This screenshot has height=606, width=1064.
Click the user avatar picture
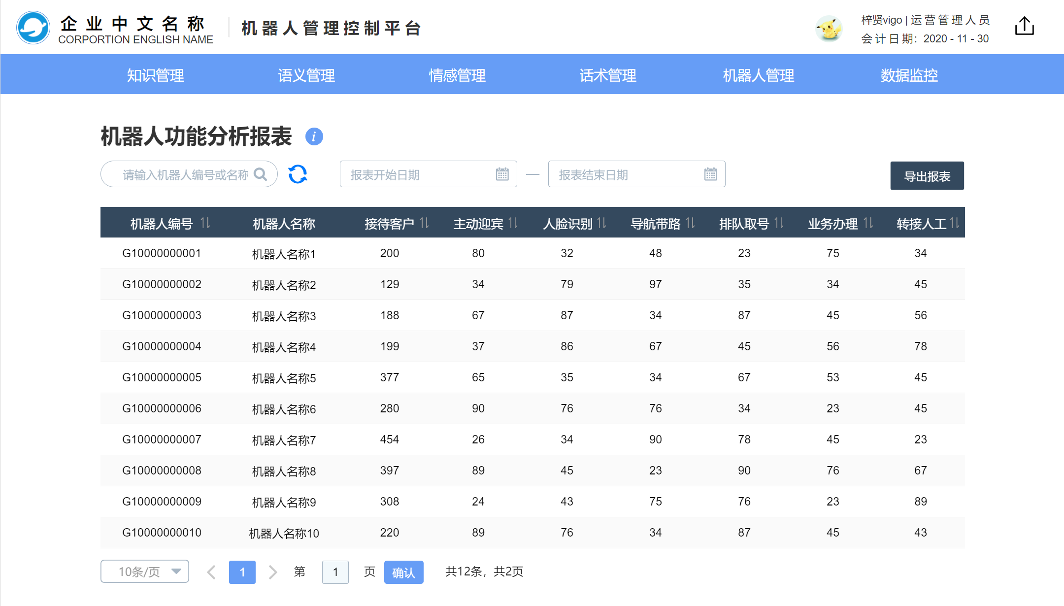[x=829, y=29]
